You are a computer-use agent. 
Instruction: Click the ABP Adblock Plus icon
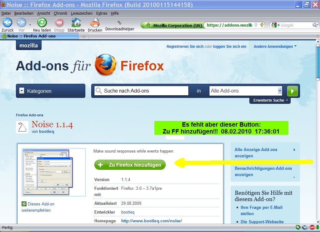click(x=312, y=227)
